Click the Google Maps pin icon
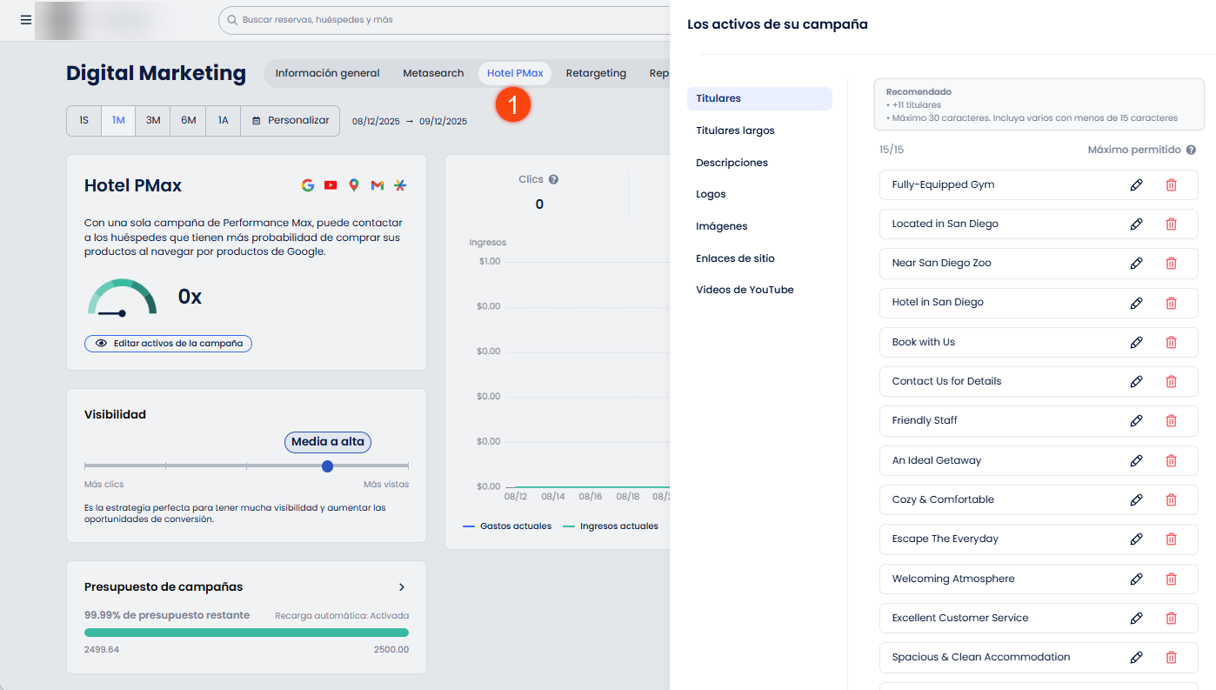Image resolution: width=1216 pixels, height=690 pixels. coord(353,185)
